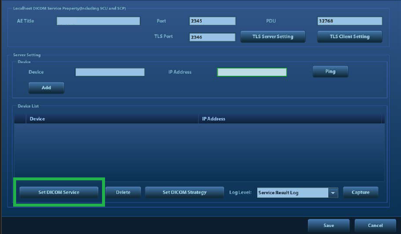The width and height of the screenshot is (401, 234).
Task: Click the Device name input field
Action: (110, 72)
